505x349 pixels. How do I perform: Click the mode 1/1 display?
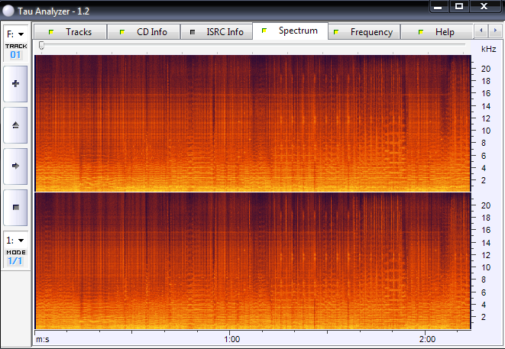point(15,260)
